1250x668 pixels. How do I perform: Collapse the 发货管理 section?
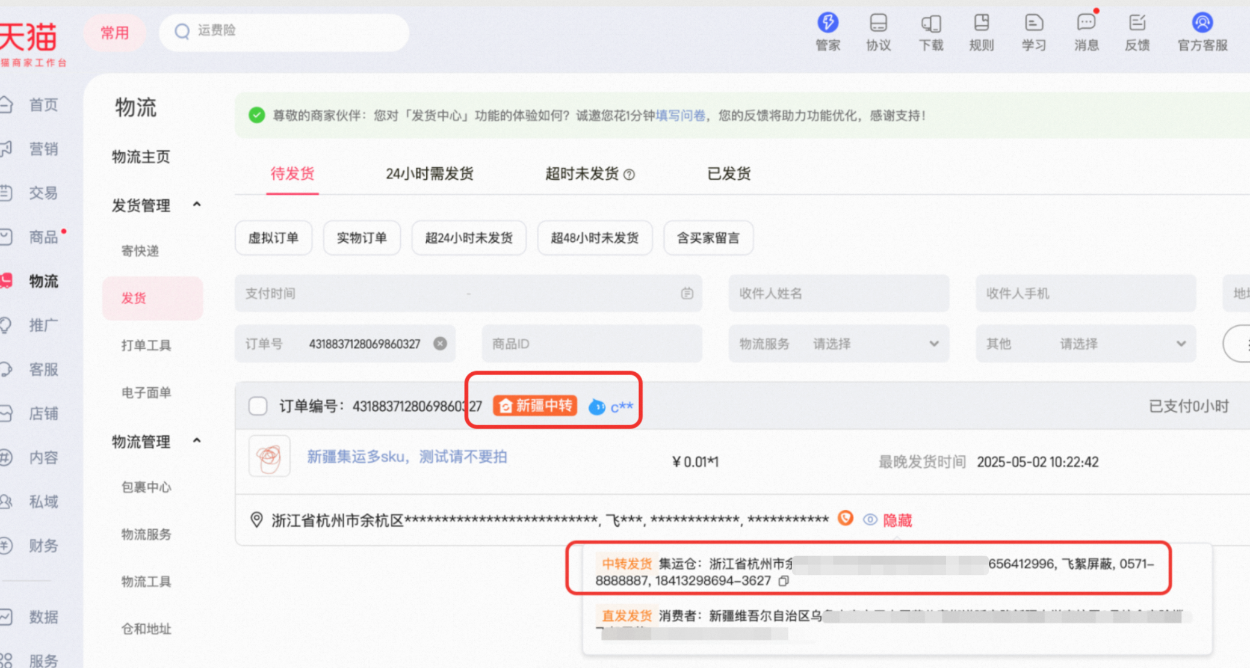pos(197,205)
